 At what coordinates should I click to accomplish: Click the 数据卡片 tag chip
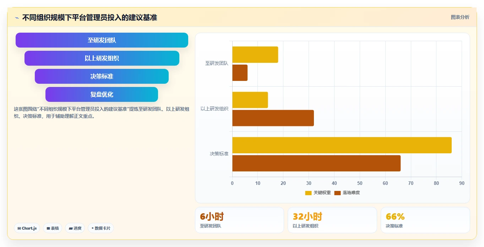pyautogui.click(x=101, y=228)
